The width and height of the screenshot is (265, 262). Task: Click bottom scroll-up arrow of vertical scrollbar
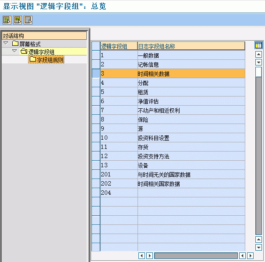coord(258,239)
